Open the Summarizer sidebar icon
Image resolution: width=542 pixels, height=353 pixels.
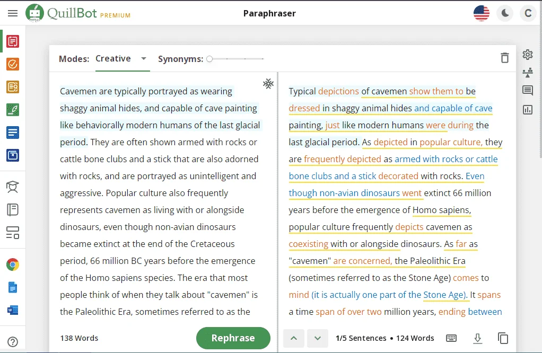pos(13,133)
